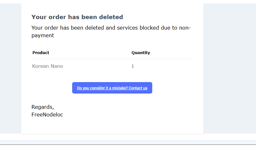Select the FreeNodeloc signature text
The width and height of the screenshot is (256, 147).
tap(47, 115)
